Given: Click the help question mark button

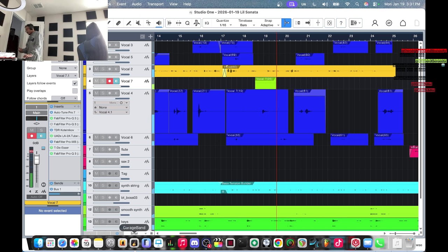Looking at the screenshot, I should 341,23.
